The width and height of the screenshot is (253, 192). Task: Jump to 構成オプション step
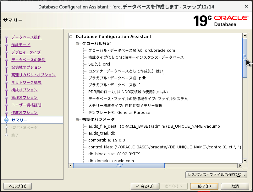[x=25, y=90]
